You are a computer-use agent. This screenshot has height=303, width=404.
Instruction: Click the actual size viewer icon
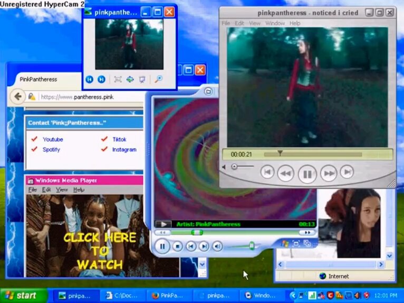(x=130, y=79)
